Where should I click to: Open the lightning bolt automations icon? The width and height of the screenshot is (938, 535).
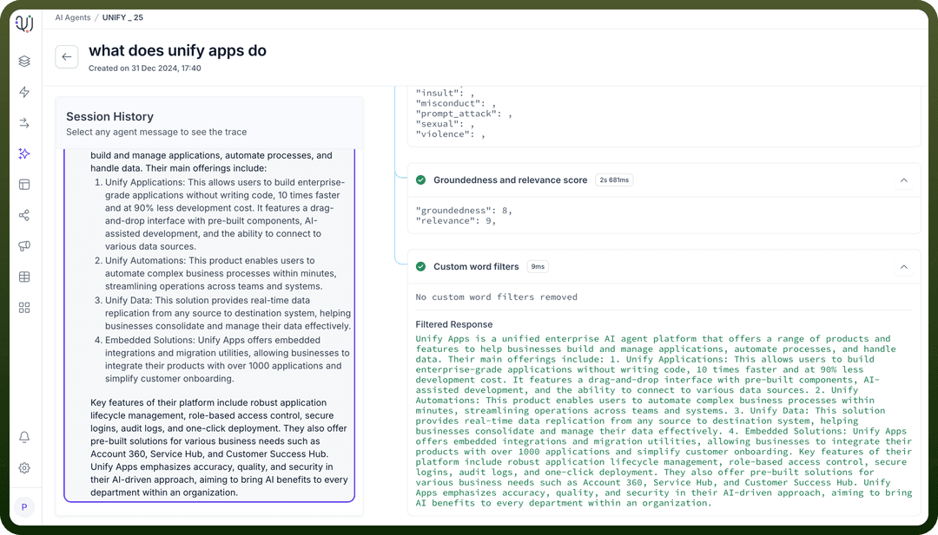click(x=24, y=92)
